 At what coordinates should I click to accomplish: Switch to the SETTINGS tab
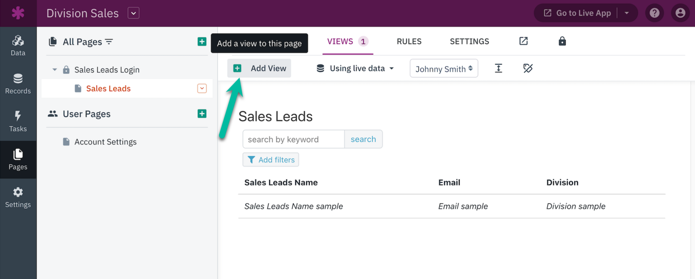pyautogui.click(x=469, y=42)
